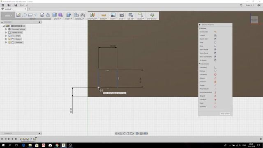Jump to timeline beginning
Screen dimensions: 263x148
click(x=2, y=139)
